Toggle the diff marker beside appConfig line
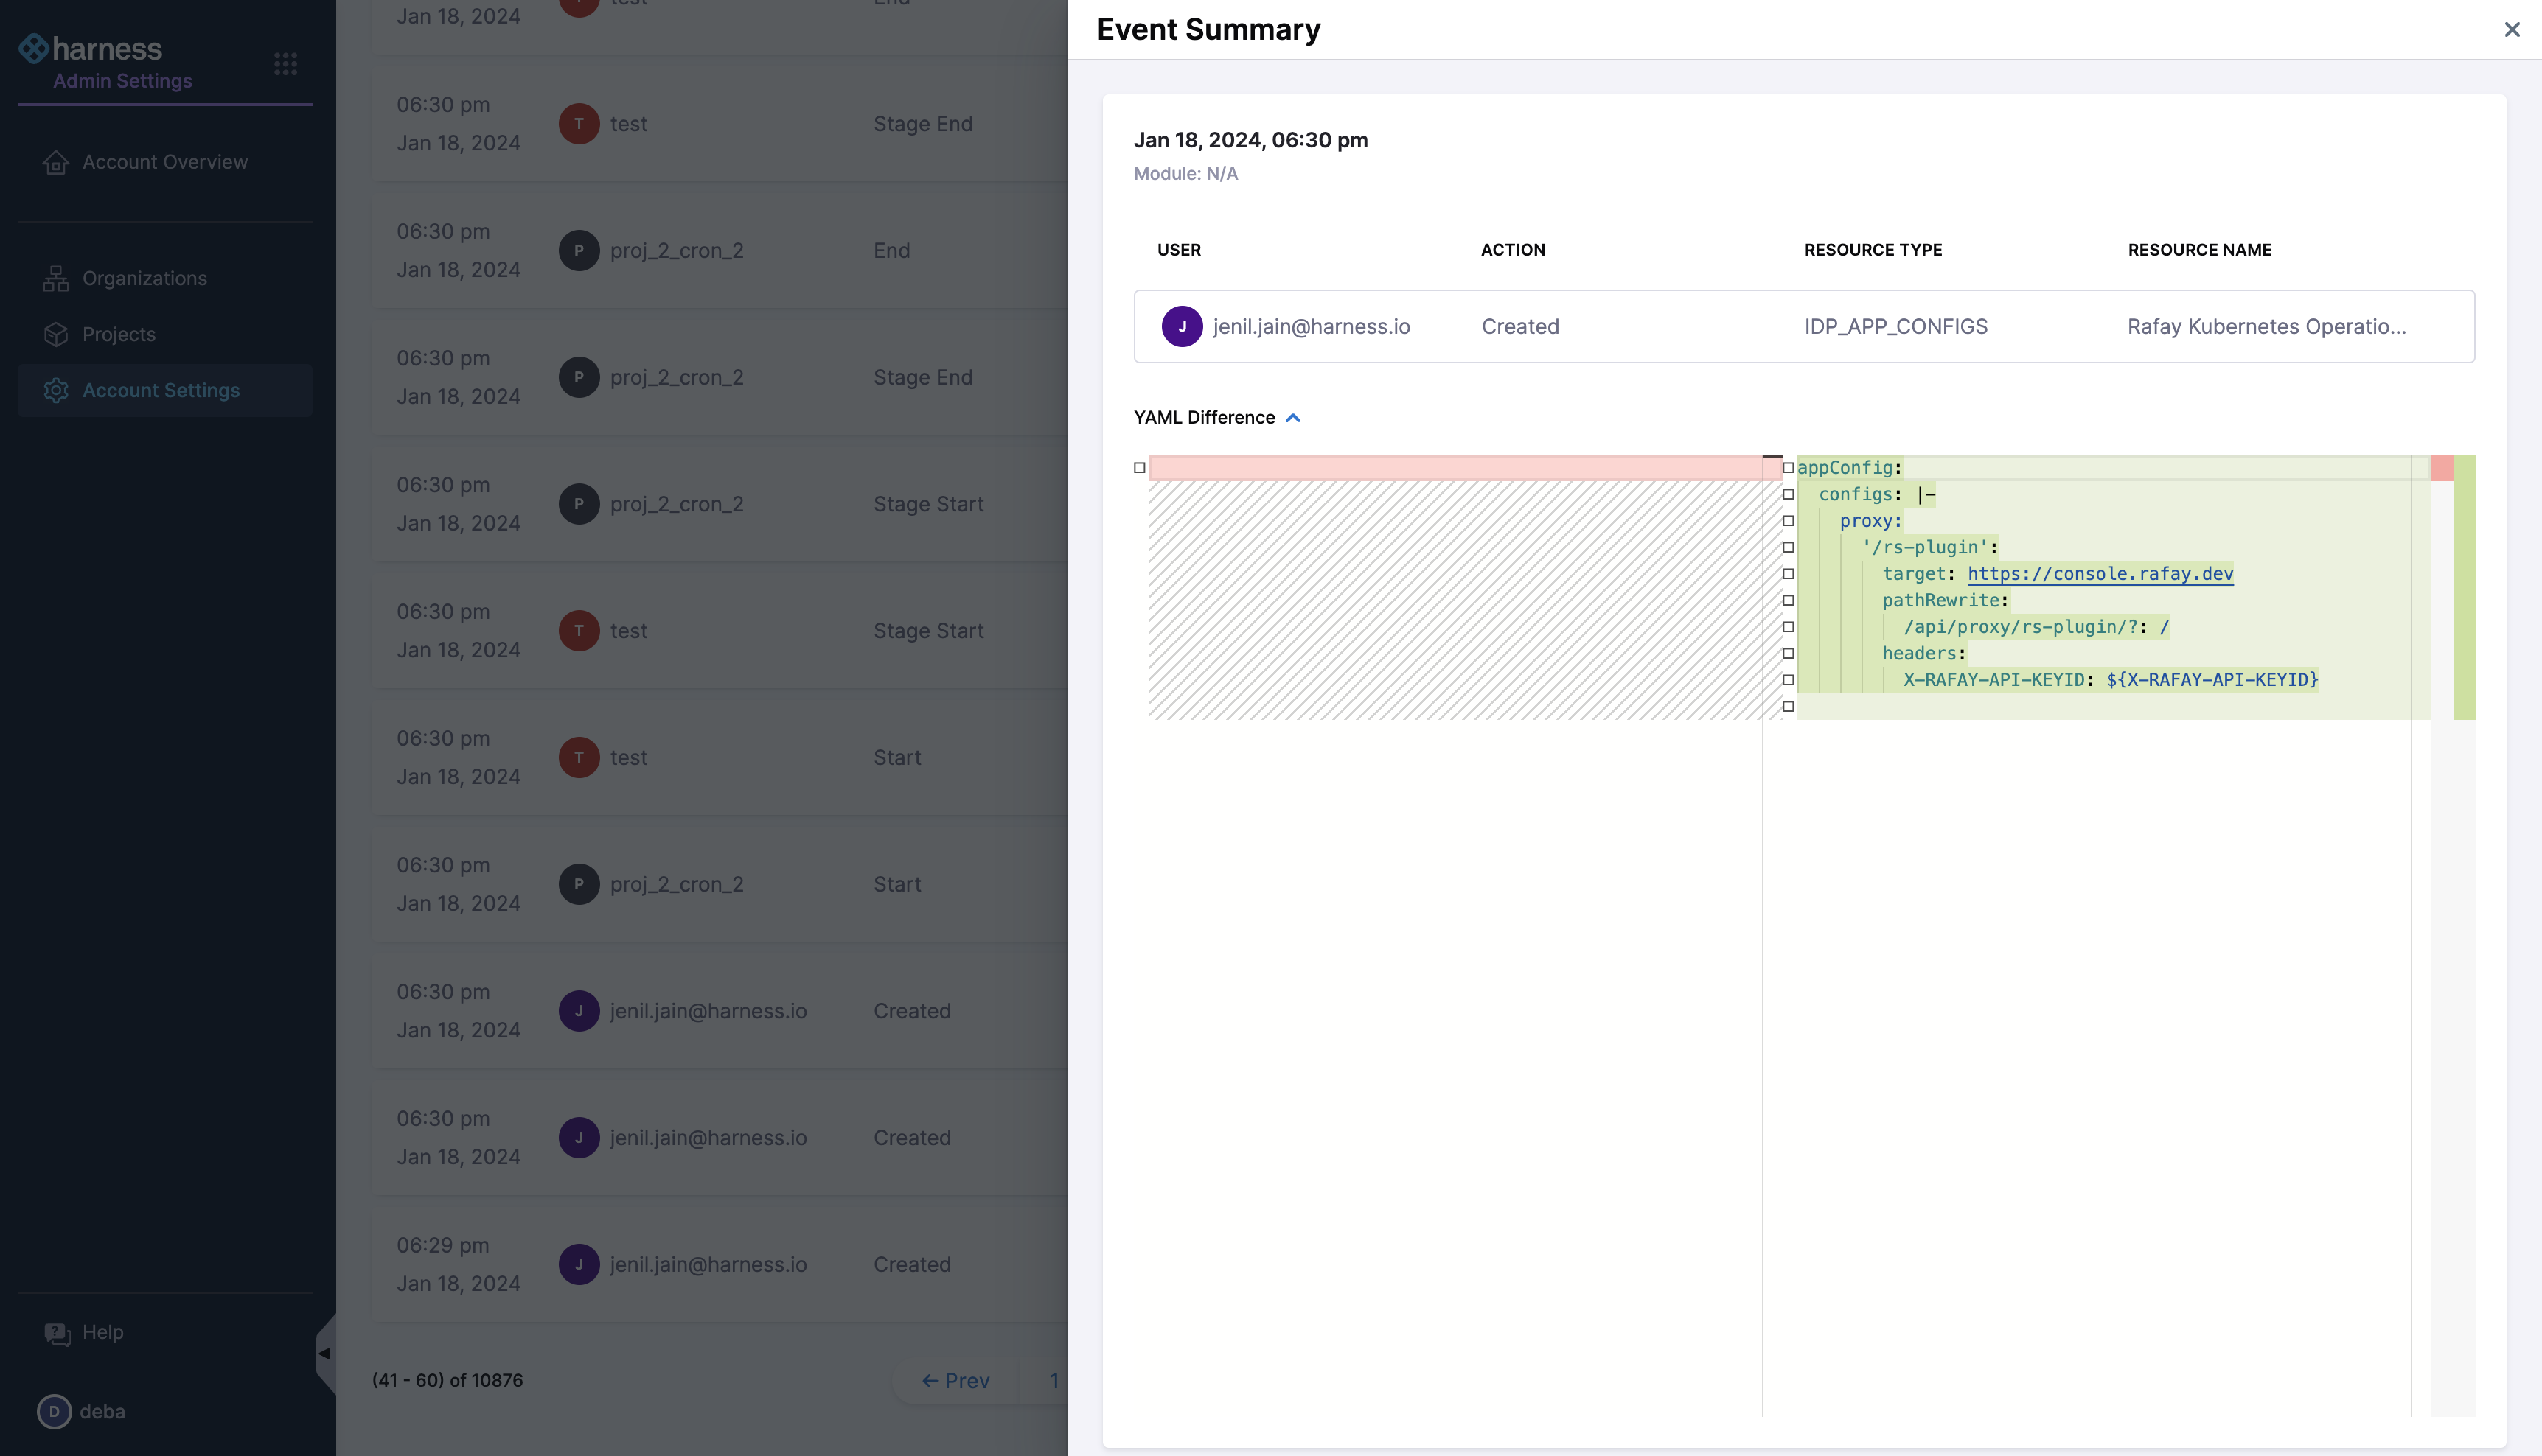The width and height of the screenshot is (2542, 1456). click(1788, 468)
